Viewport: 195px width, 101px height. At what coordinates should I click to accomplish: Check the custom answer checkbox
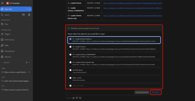point(70,86)
